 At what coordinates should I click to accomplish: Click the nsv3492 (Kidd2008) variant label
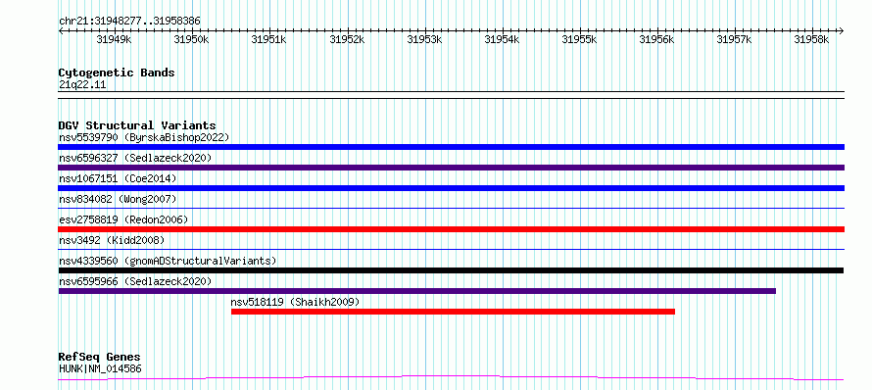click(x=112, y=240)
